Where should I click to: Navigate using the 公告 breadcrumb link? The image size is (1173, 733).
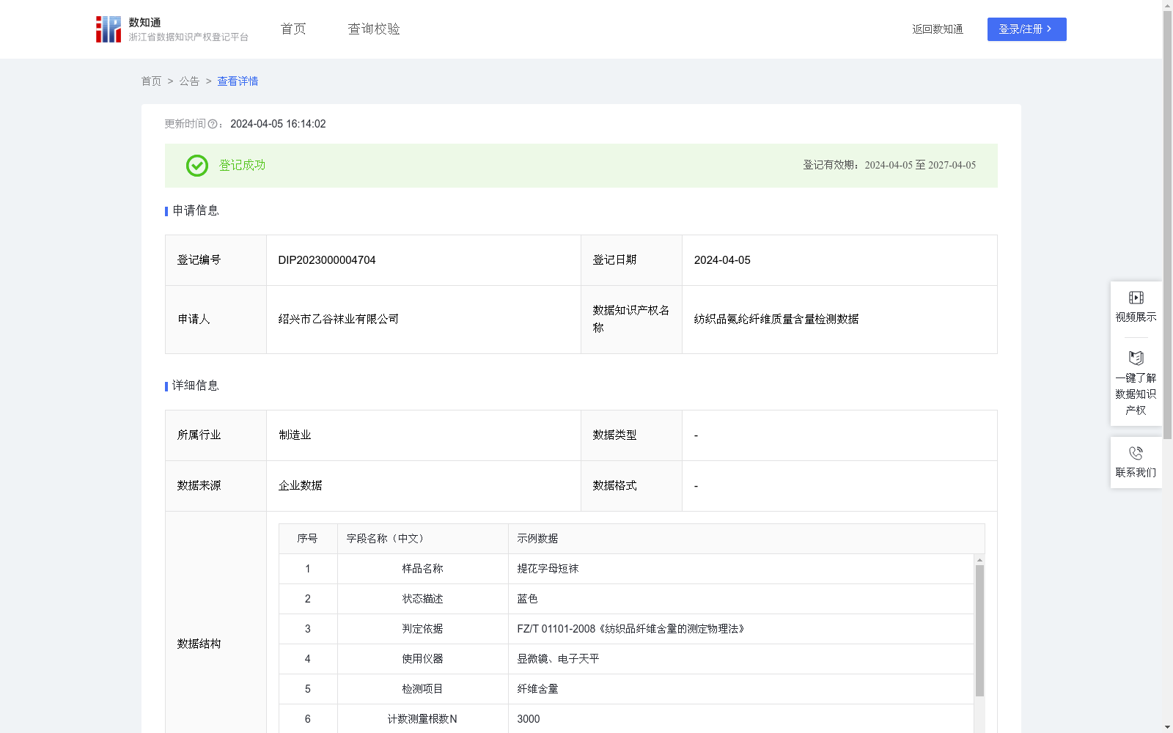[189, 81]
